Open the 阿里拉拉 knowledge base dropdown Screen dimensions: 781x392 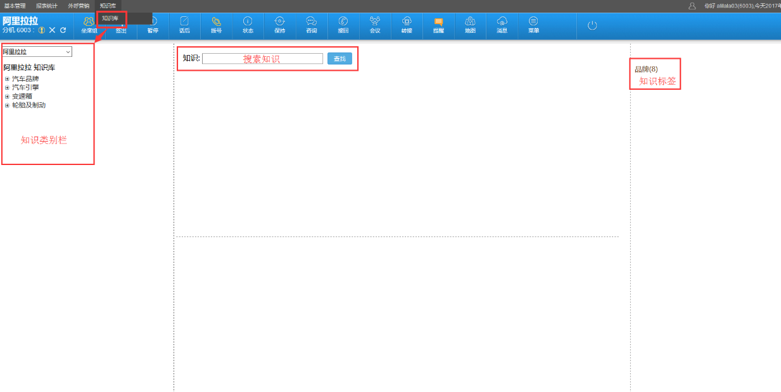click(37, 52)
